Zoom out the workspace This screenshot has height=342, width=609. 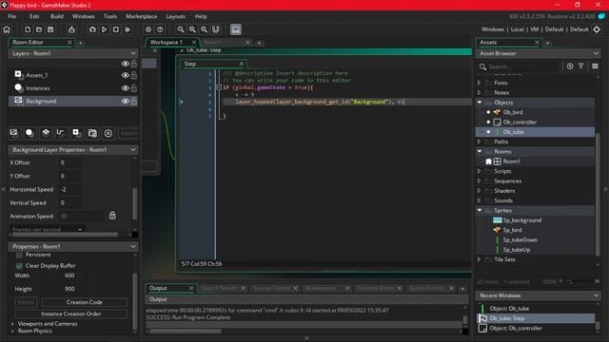tap(181, 29)
